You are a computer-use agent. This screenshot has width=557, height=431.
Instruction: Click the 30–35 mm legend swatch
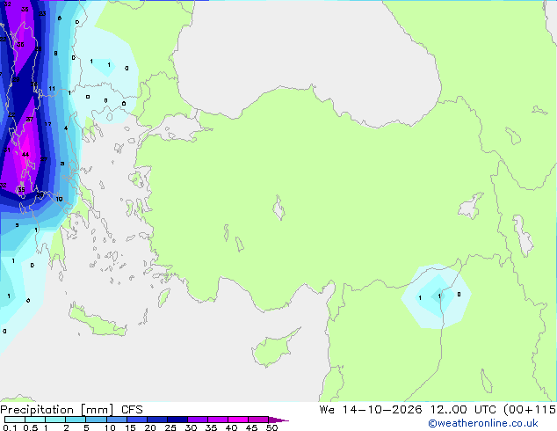click(x=198, y=420)
